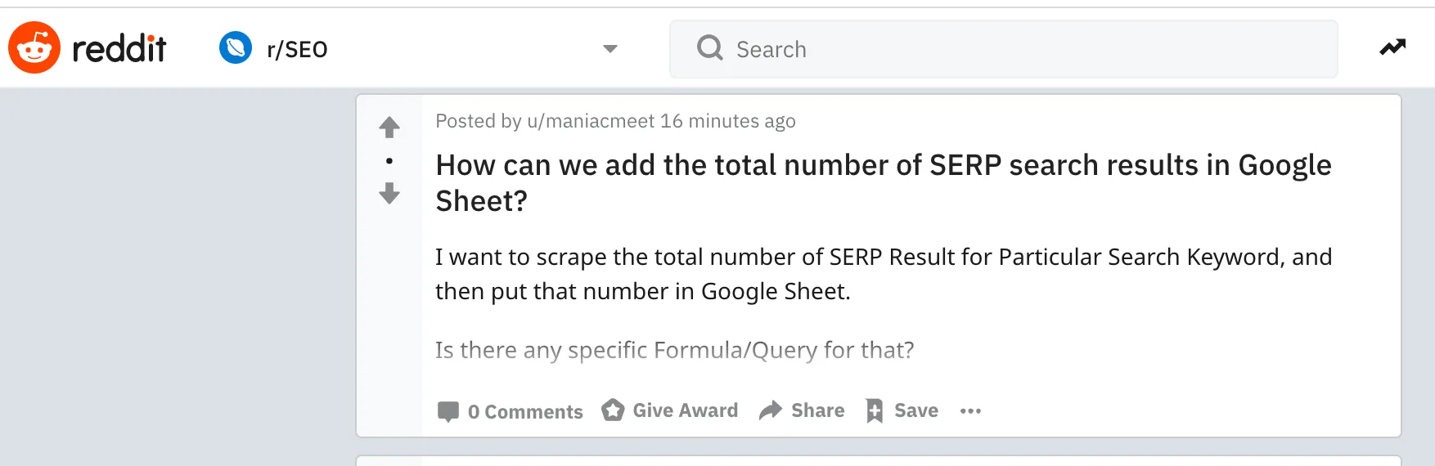Click the post vote score dot
This screenshot has width=1435, height=466.
click(x=389, y=160)
